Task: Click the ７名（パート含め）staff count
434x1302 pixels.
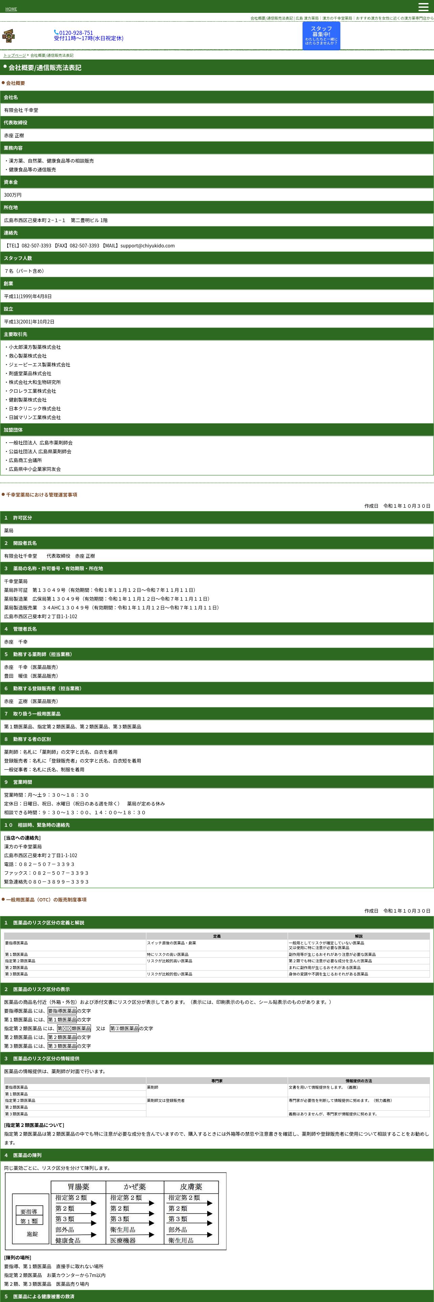Action: [x=25, y=271]
